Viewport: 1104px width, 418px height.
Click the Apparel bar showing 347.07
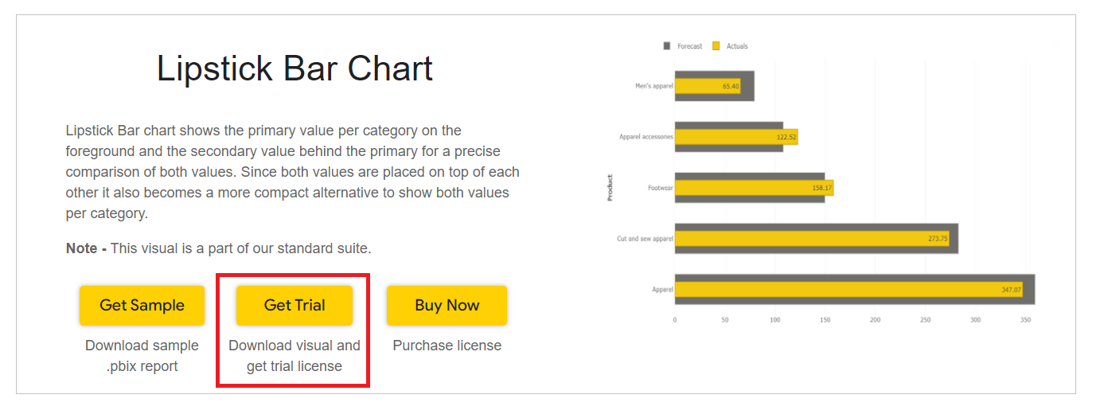pyautogui.click(x=848, y=290)
